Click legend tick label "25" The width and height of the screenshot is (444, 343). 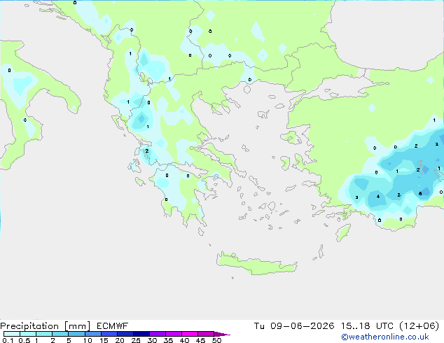pyautogui.click(x=136, y=340)
